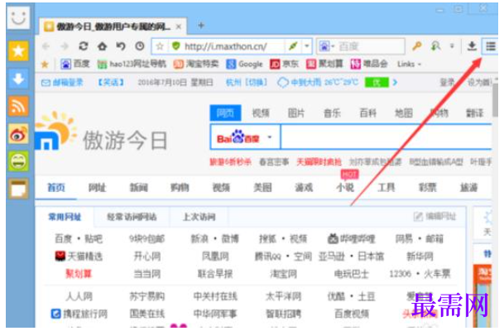This screenshot has width=504, height=331.
Task: Click the bookmarks bar star icon
Action: pos(45,65)
